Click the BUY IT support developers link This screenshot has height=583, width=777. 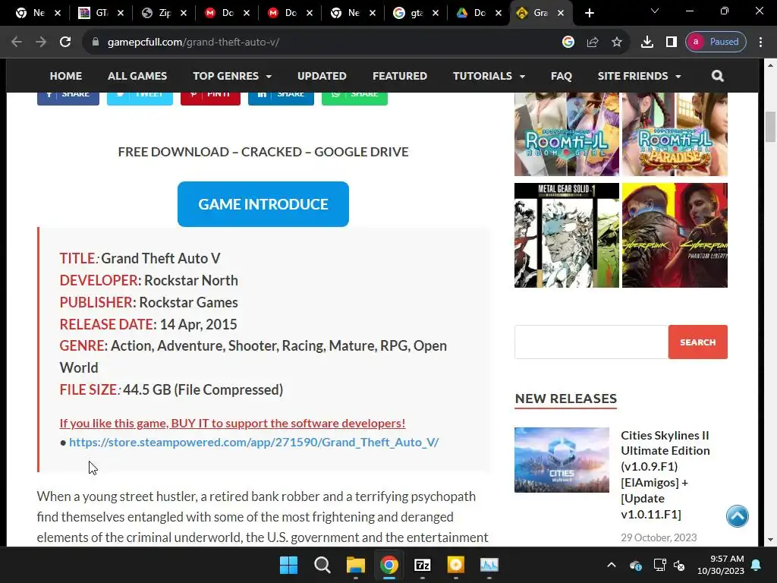pos(232,424)
